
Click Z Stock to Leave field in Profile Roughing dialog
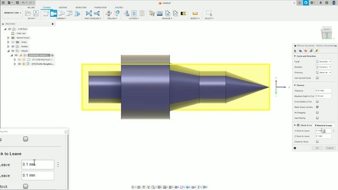pos(323,136)
